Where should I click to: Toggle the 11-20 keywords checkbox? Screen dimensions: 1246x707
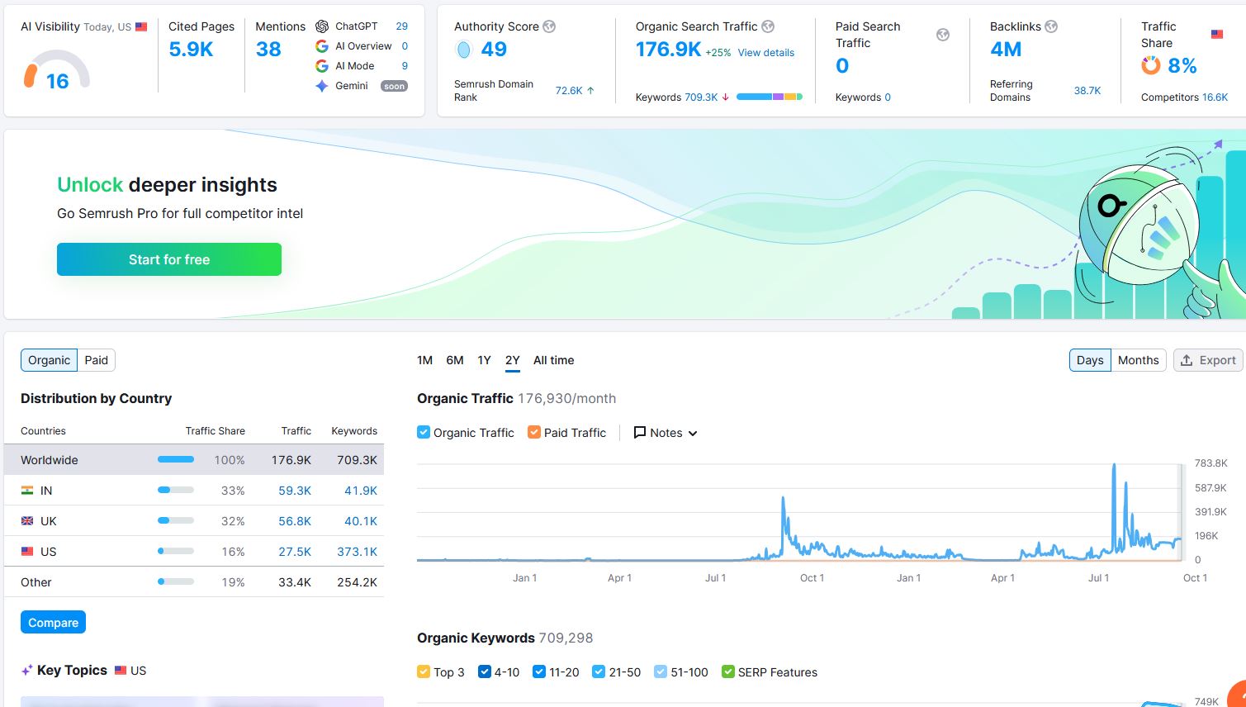539,671
